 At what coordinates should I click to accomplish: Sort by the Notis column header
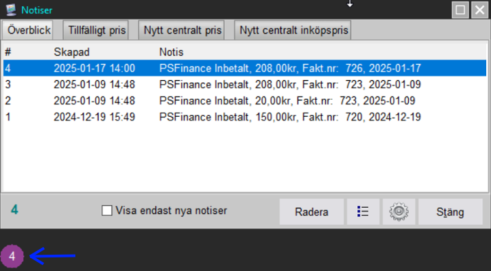pos(171,52)
